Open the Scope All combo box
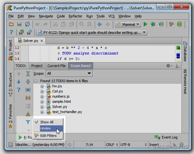This screenshot has width=194, height=154. click(69, 73)
